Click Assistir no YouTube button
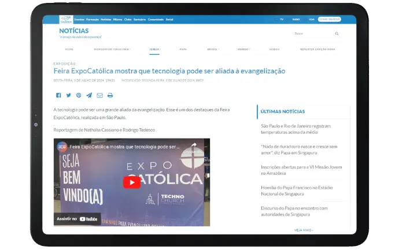Image resolution: width=399 pixels, height=250 pixels. click(x=77, y=219)
